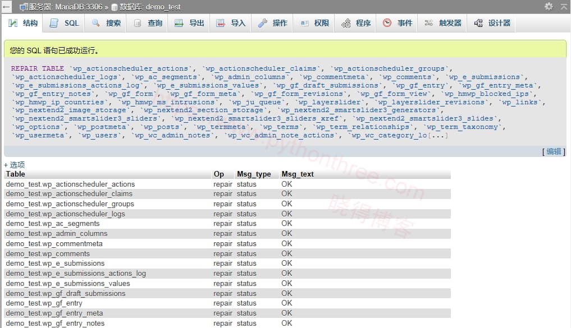
Task: Click the database icon in breadcrumb
Action: point(114,7)
